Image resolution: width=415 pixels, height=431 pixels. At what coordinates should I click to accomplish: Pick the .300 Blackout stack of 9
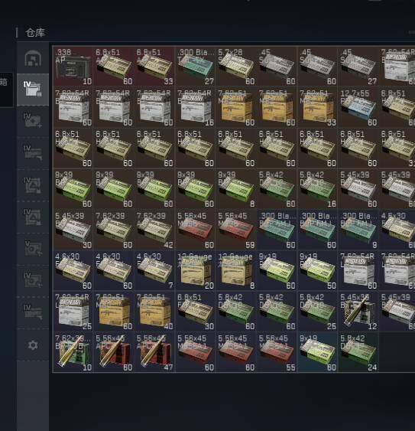(358, 230)
